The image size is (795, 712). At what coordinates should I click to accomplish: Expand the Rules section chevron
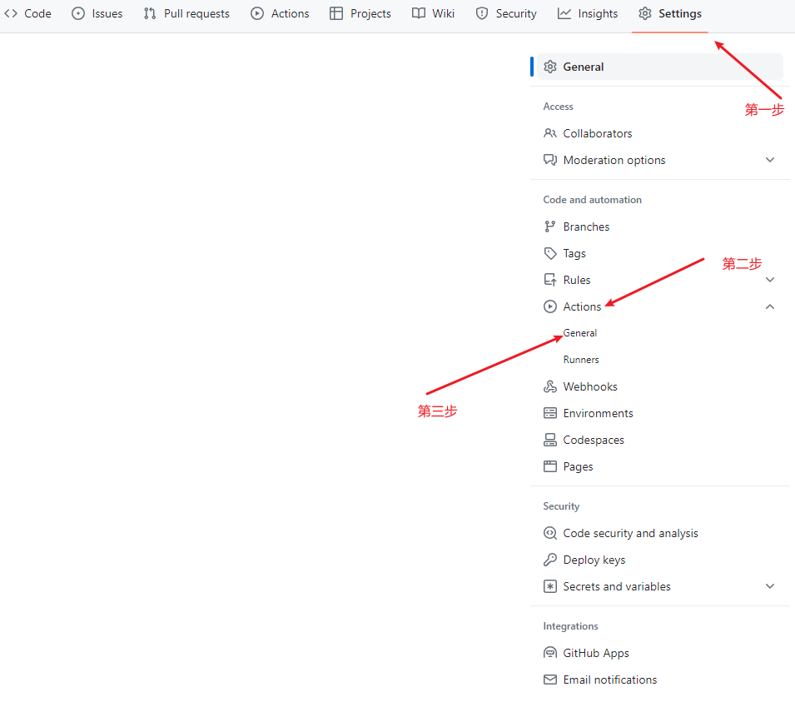pos(770,280)
